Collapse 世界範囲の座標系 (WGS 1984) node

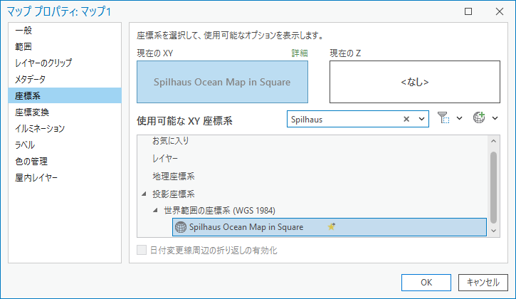[x=155, y=210]
